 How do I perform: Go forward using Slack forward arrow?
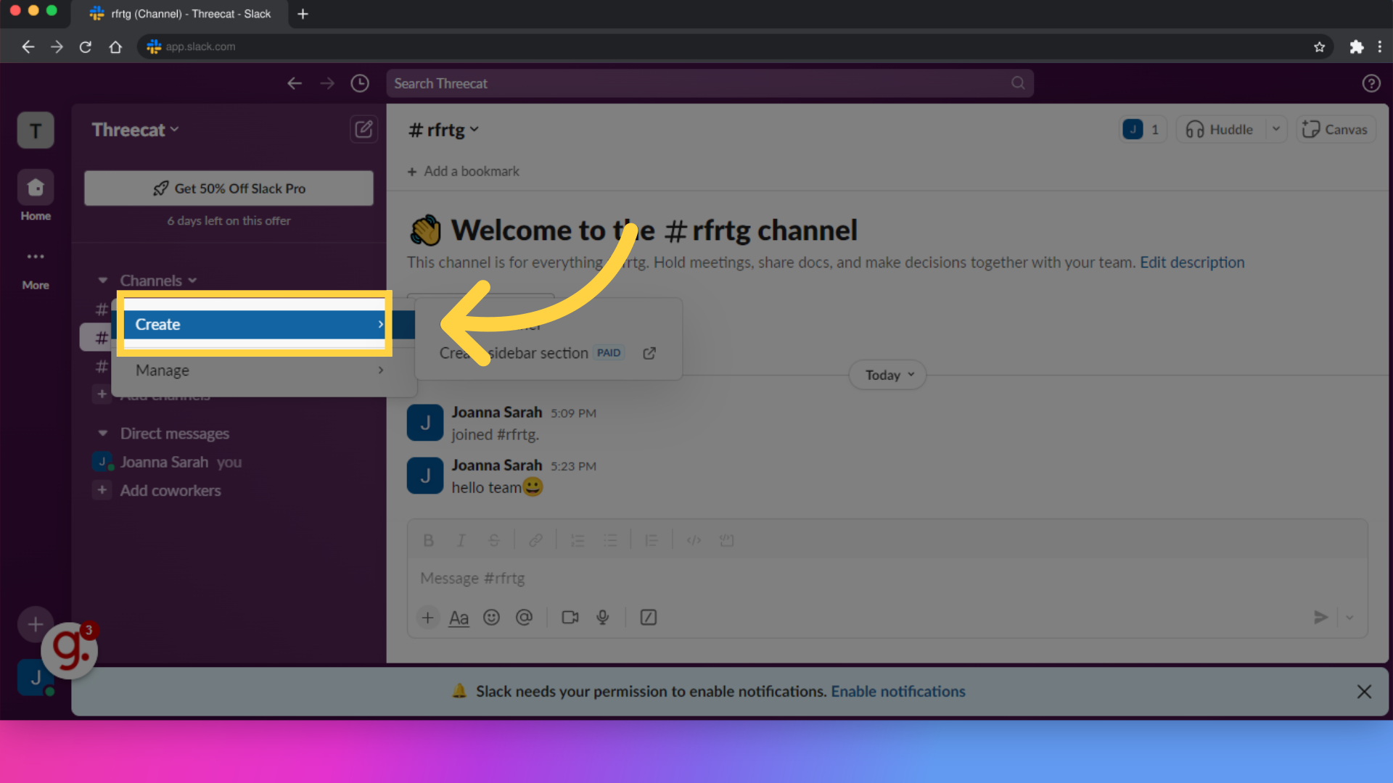point(327,83)
